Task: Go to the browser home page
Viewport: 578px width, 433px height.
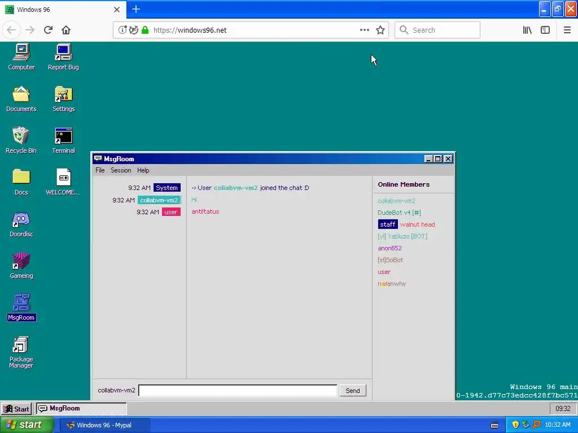Action: [x=66, y=30]
